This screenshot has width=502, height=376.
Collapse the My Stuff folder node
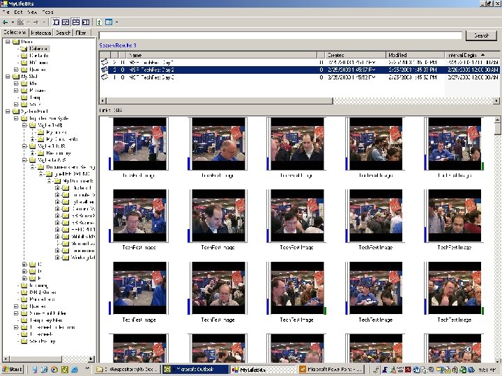[8, 77]
